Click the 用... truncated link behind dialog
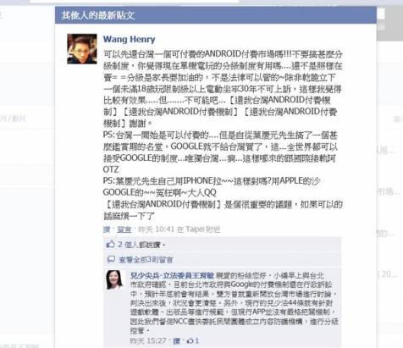The width and height of the screenshot is (403, 348). (385, 151)
